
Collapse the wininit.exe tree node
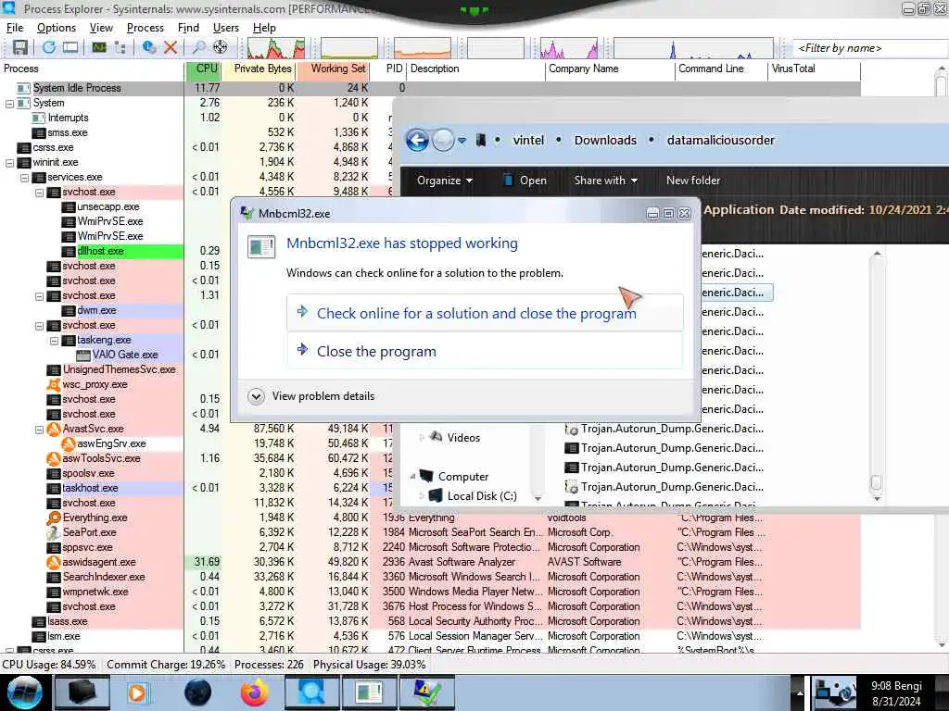tap(9, 163)
